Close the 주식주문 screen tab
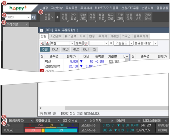Viewport: 170px width, 136px height. tap(27, 25)
